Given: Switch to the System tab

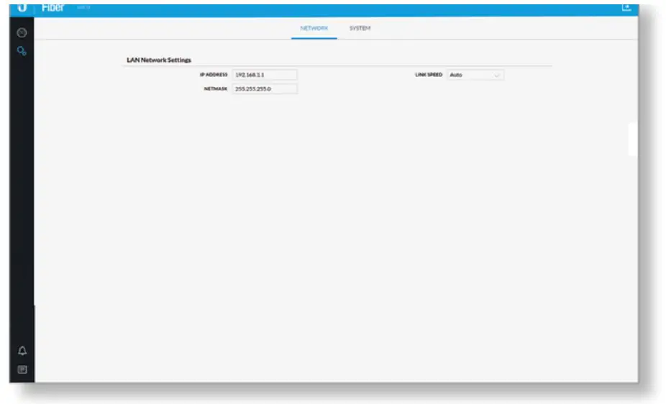Looking at the screenshot, I should point(360,29).
